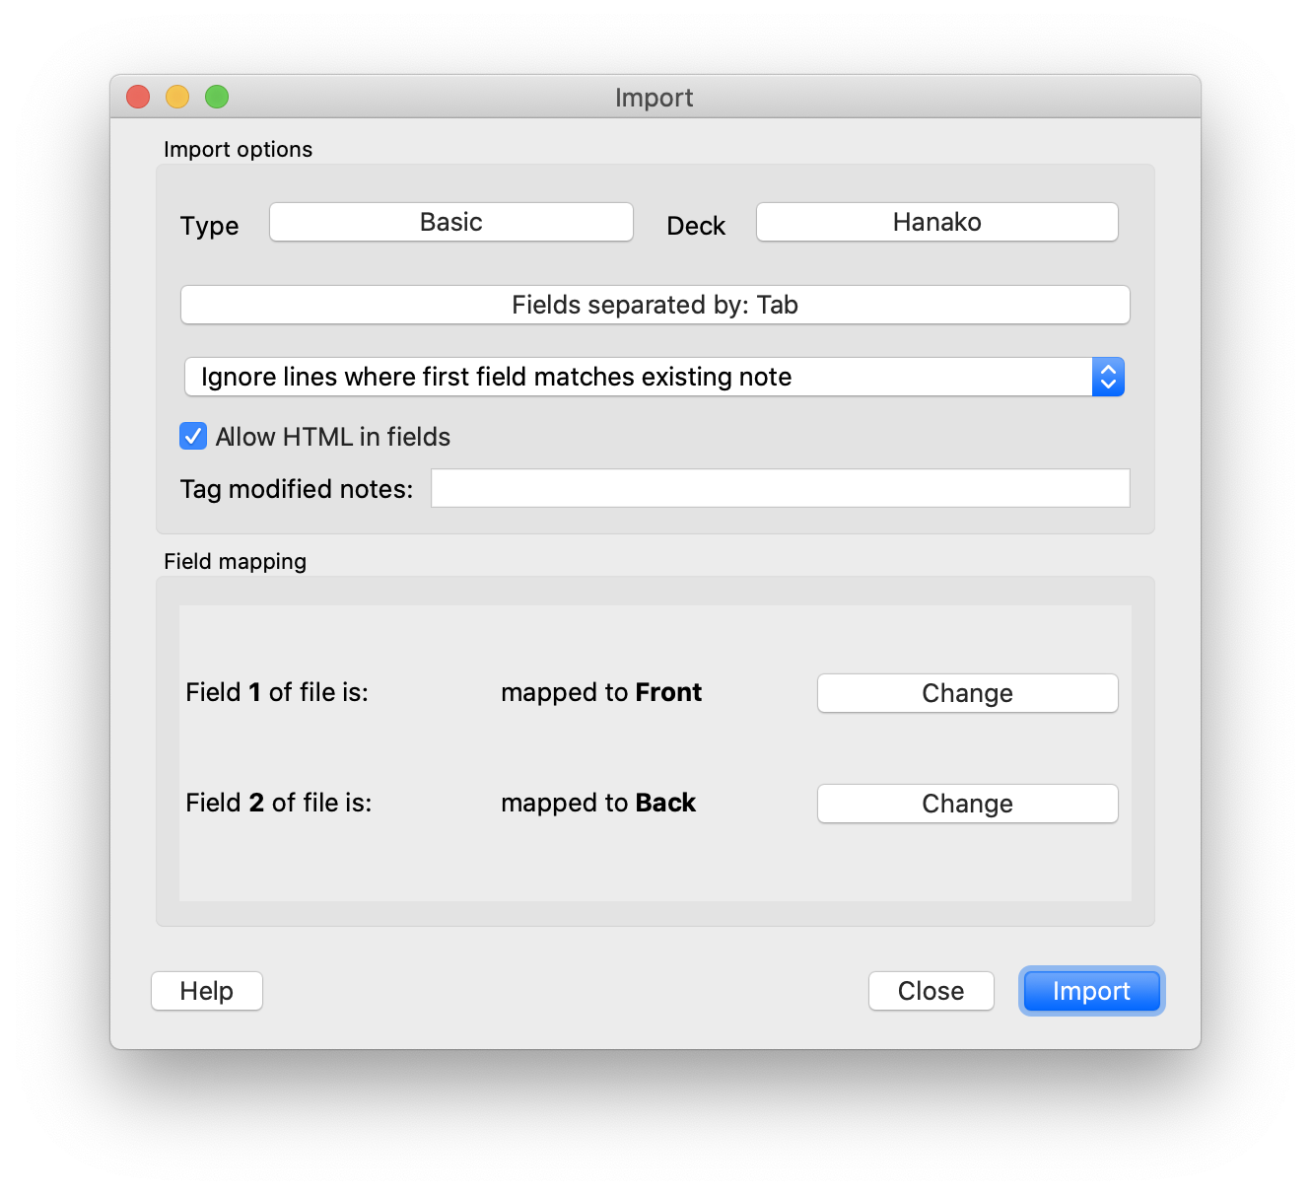Start the import with Import button
Screen dimensions: 1311x1195
1092,991
